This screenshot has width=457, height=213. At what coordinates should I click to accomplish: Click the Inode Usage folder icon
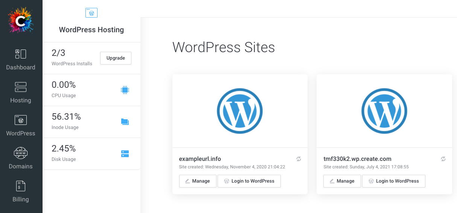(x=125, y=121)
